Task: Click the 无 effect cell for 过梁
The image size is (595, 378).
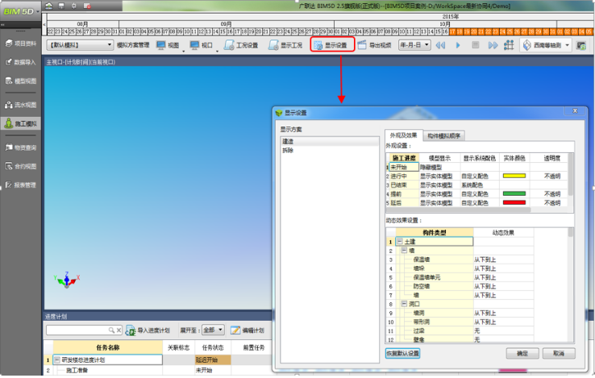Action: pyautogui.click(x=503, y=331)
